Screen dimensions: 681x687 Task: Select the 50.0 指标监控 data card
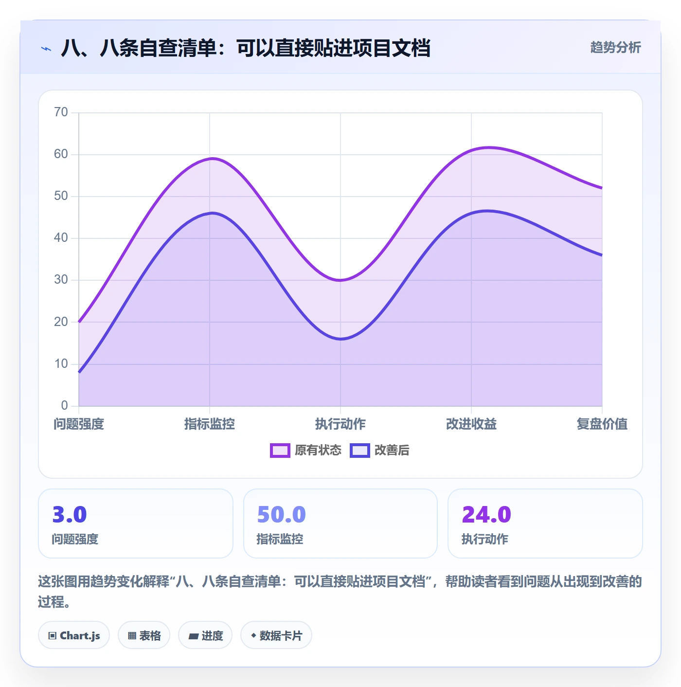click(x=340, y=524)
